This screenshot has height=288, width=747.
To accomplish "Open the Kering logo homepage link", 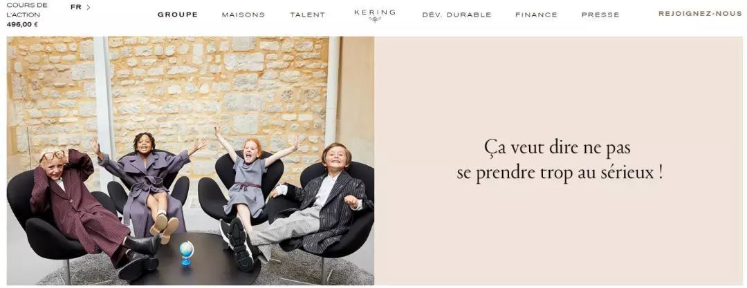I will click(x=375, y=15).
